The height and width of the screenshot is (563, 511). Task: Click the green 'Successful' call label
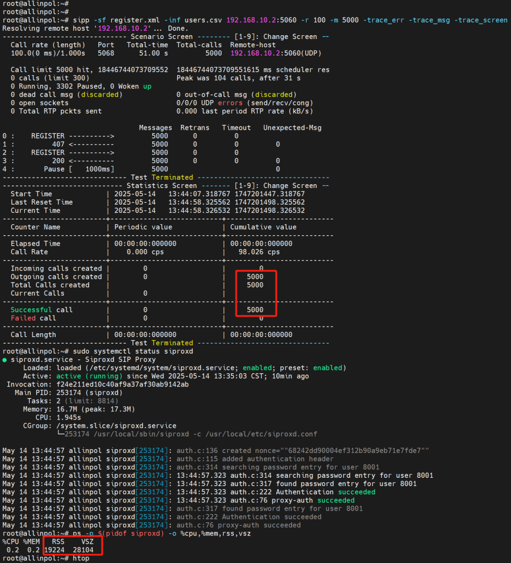point(31,310)
